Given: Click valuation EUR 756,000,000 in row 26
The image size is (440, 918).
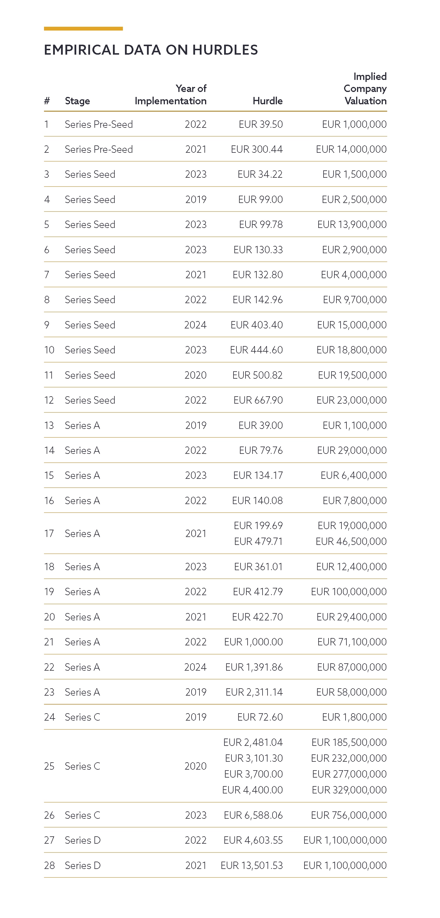Looking at the screenshot, I should pyautogui.click(x=348, y=815).
